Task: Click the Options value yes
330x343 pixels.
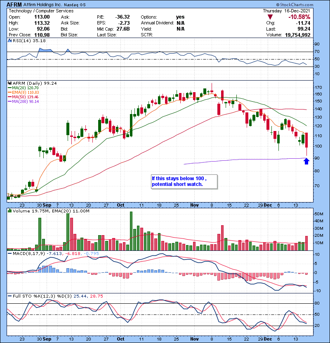Action: pyautogui.click(x=180, y=17)
